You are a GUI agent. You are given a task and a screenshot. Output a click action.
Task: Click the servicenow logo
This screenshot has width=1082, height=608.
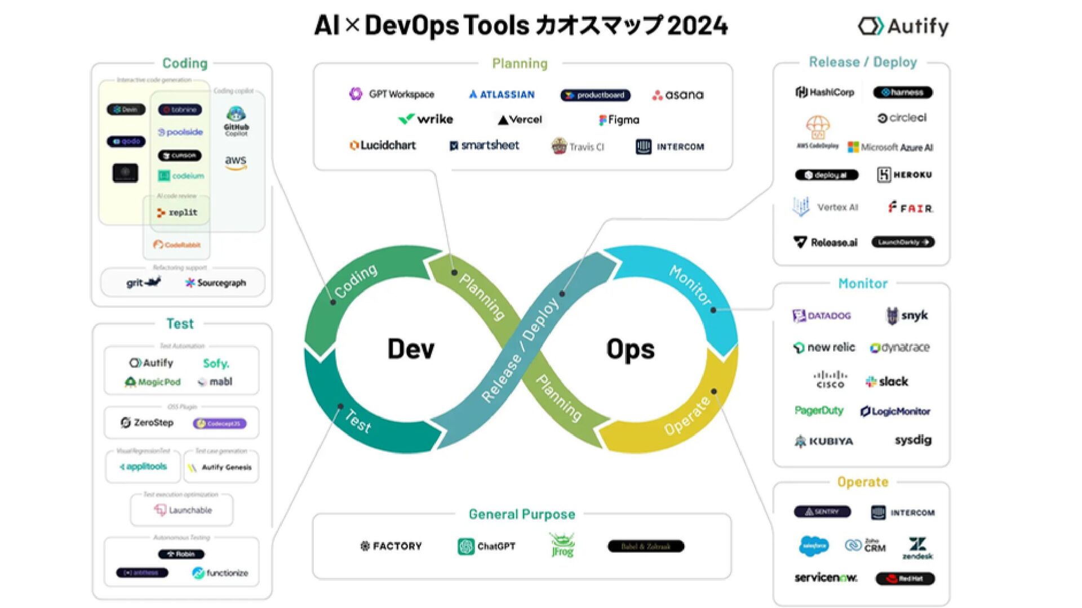tap(826, 578)
